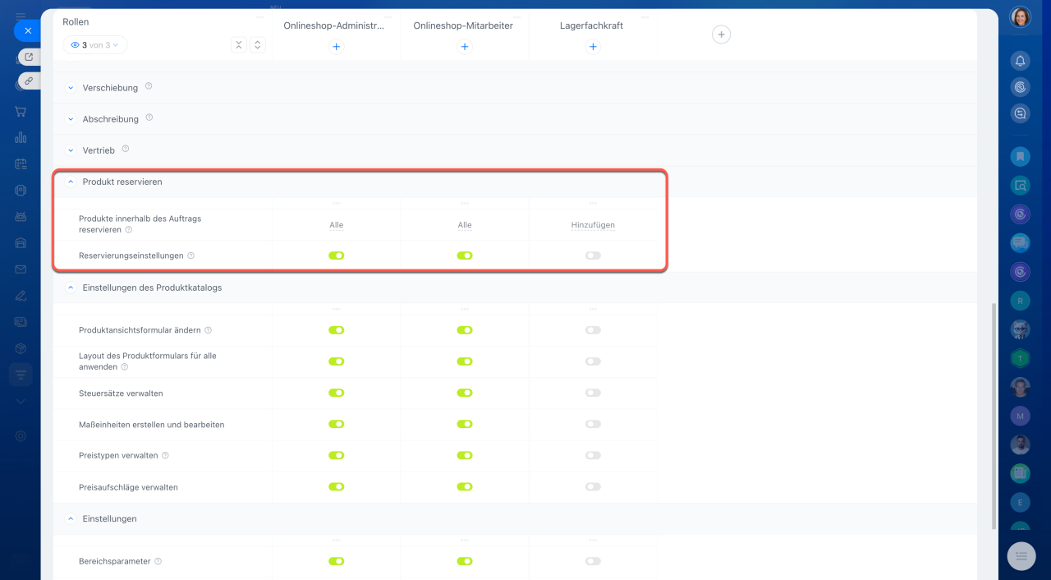Collapse the Einstellungen des Produktkatalogs section
The height and width of the screenshot is (580, 1051).
pyautogui.click(x=71, y=288)
